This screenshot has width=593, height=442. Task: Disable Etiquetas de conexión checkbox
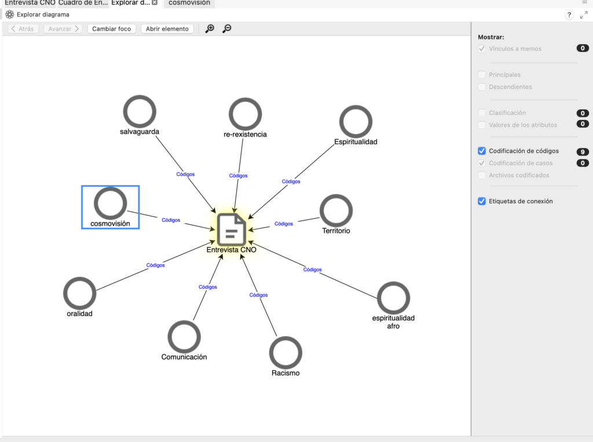(482, 201)
